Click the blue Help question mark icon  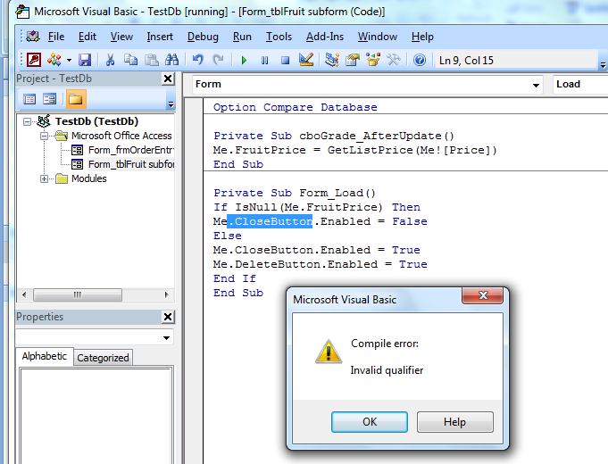pyautogui.click(x=420, y=60)
